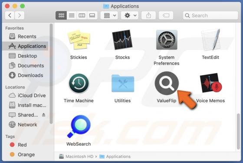
Task: Open Network in the sidebar
Action: point(26,124)
